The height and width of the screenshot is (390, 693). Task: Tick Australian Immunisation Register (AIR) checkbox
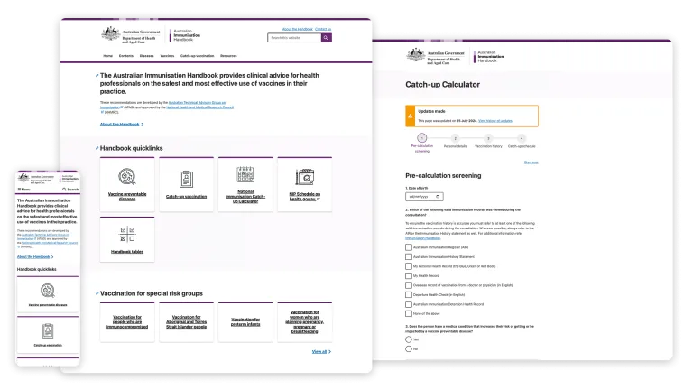tap(409, 247)
